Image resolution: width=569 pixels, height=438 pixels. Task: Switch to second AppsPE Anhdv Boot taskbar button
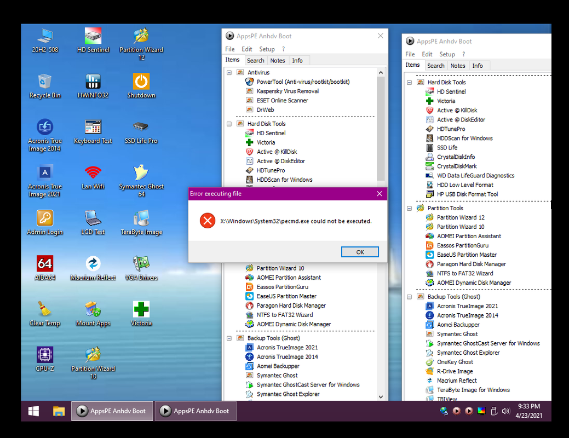[196, 411]
